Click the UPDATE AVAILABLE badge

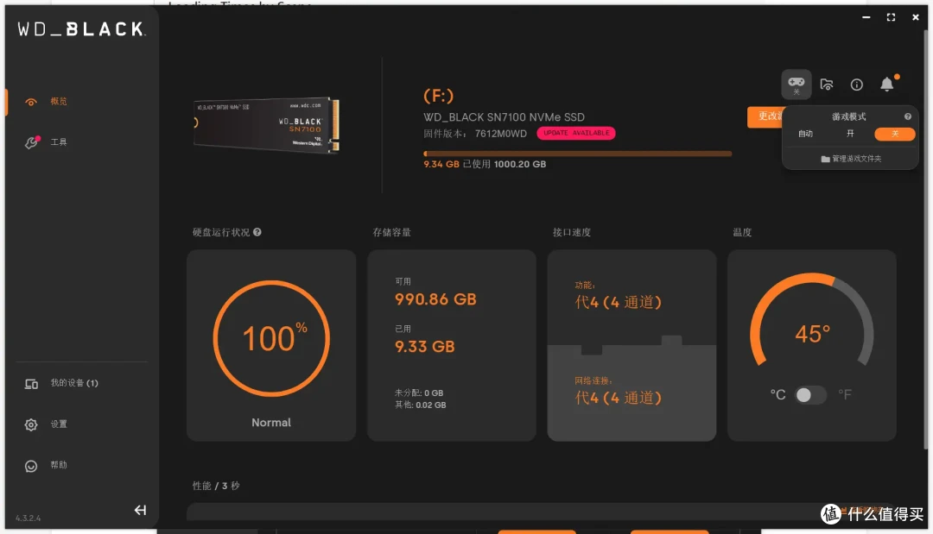click(x=576, y=133)
